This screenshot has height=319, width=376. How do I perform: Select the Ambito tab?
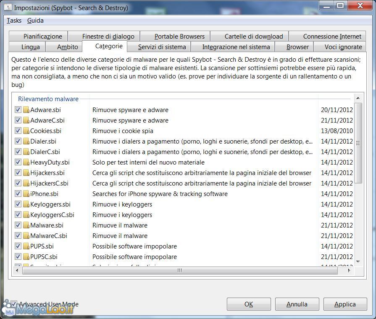(x=64, y=47)
